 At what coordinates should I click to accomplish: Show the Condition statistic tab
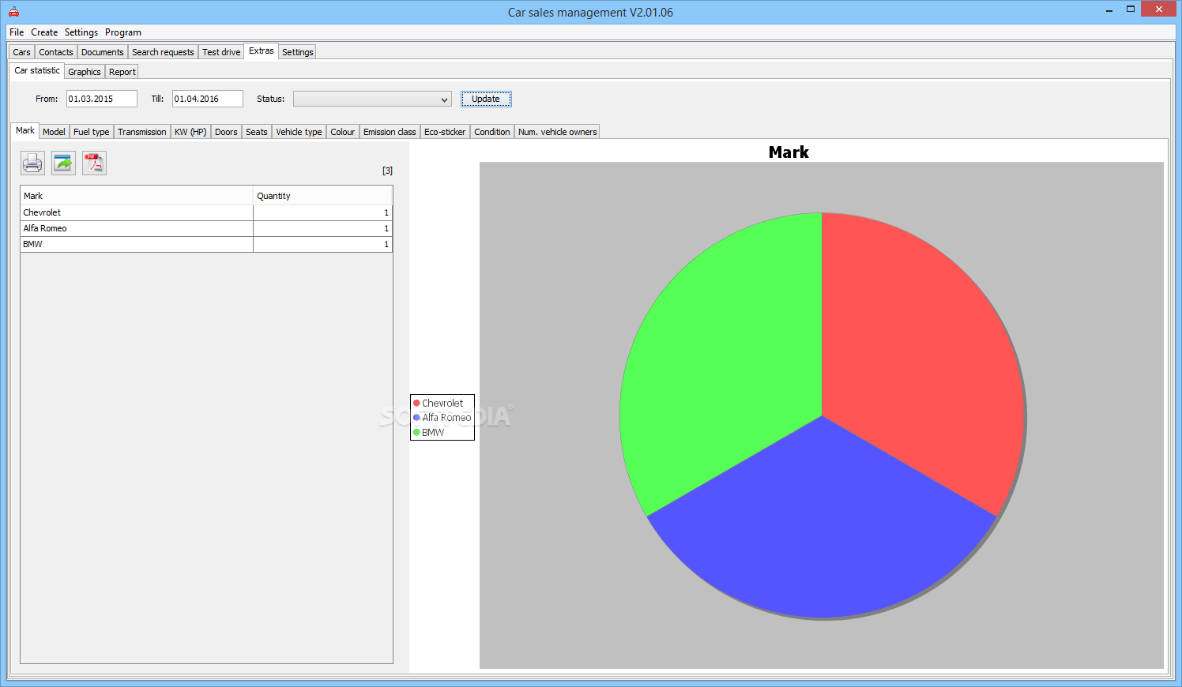pos(492,132)
